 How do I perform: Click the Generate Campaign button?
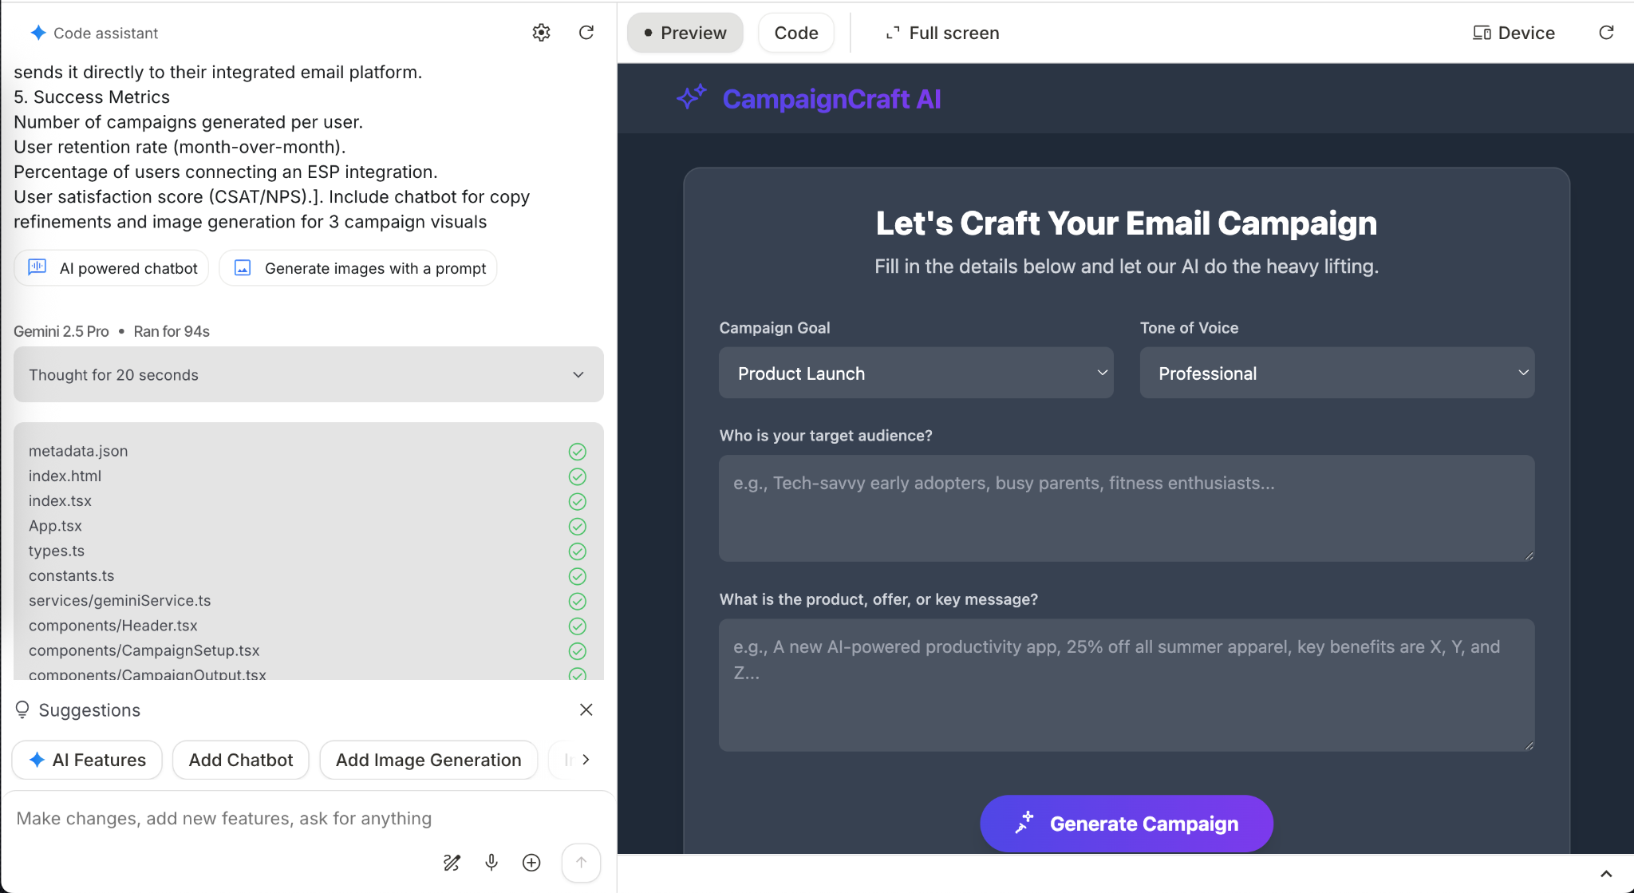point(1126,823)
